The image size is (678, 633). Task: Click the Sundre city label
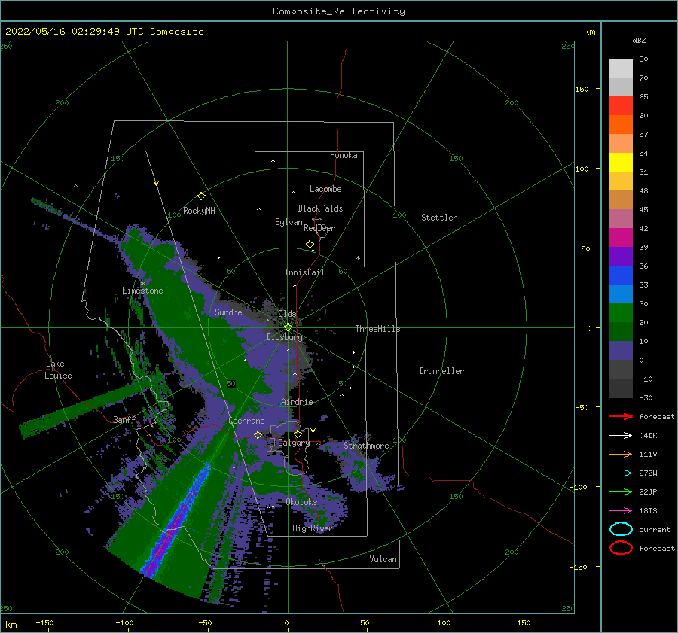[228, 312]
